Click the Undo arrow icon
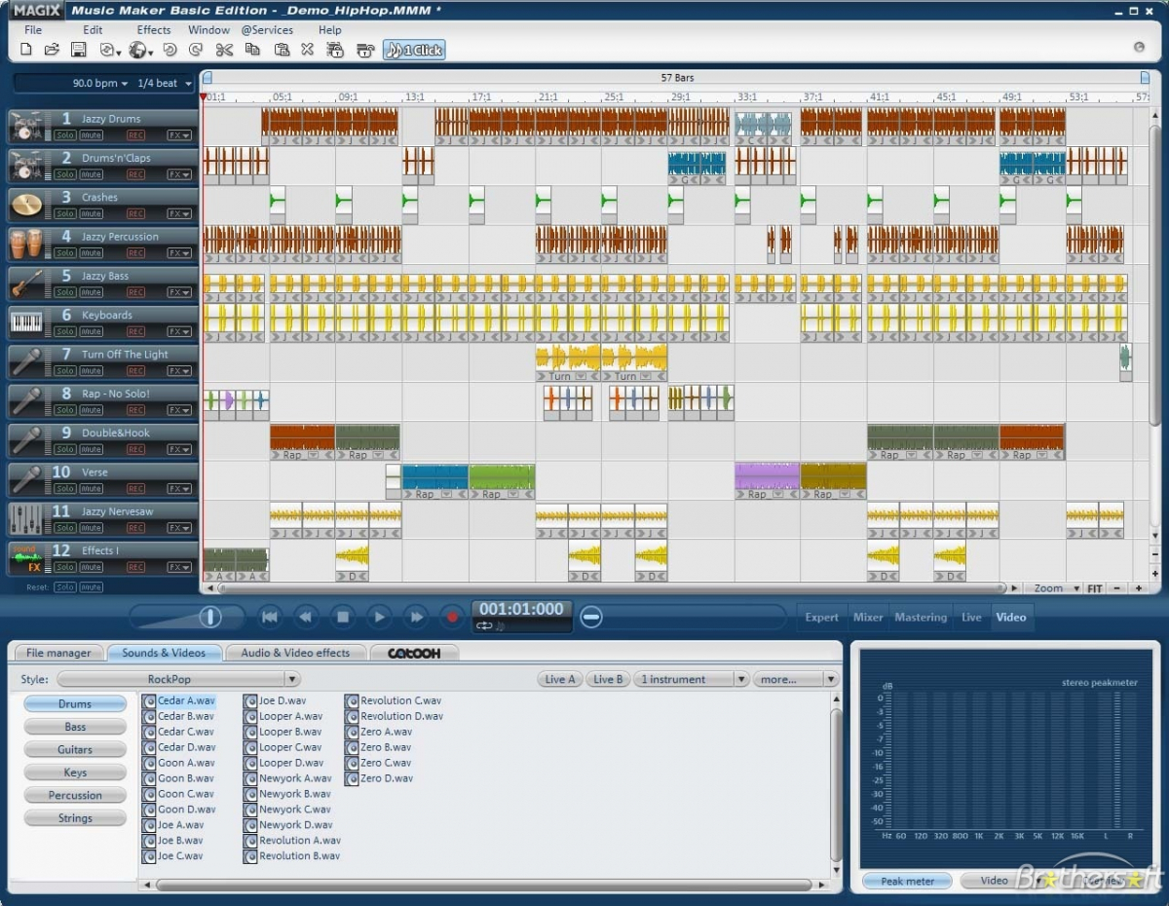1169x906 pixels. [x=170, y=50]
